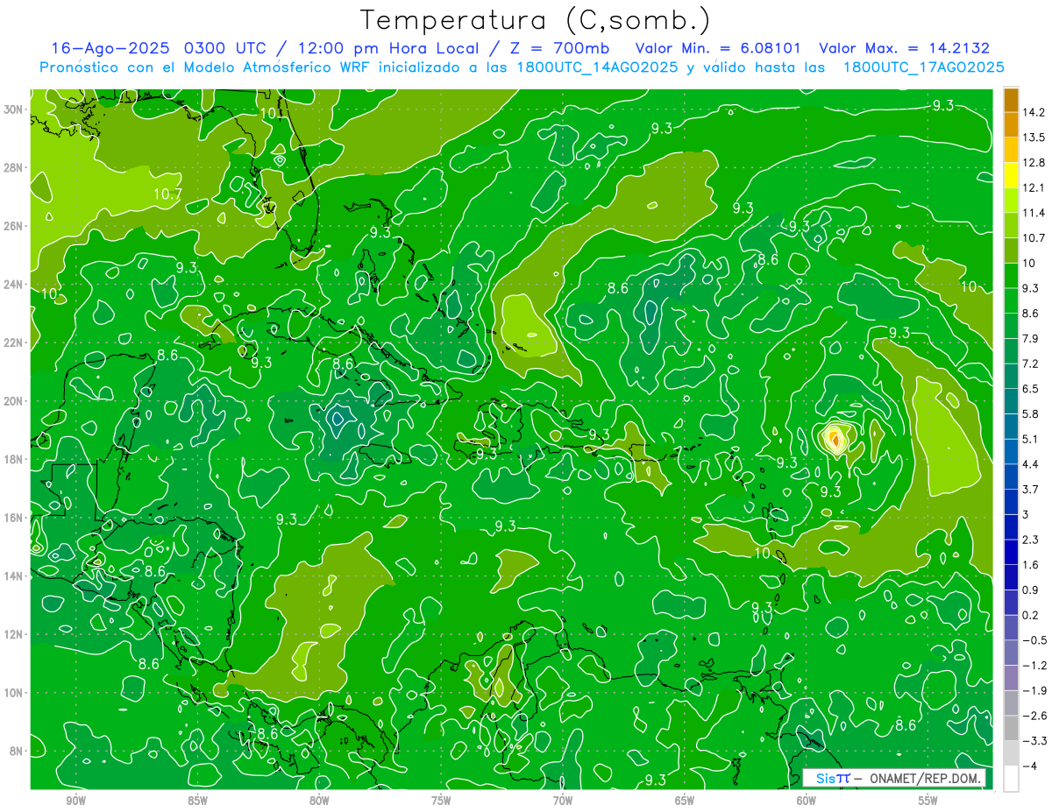Click the 65W longitude axis label
This screenshot has height=812, width=1052.
click(685, 799)
